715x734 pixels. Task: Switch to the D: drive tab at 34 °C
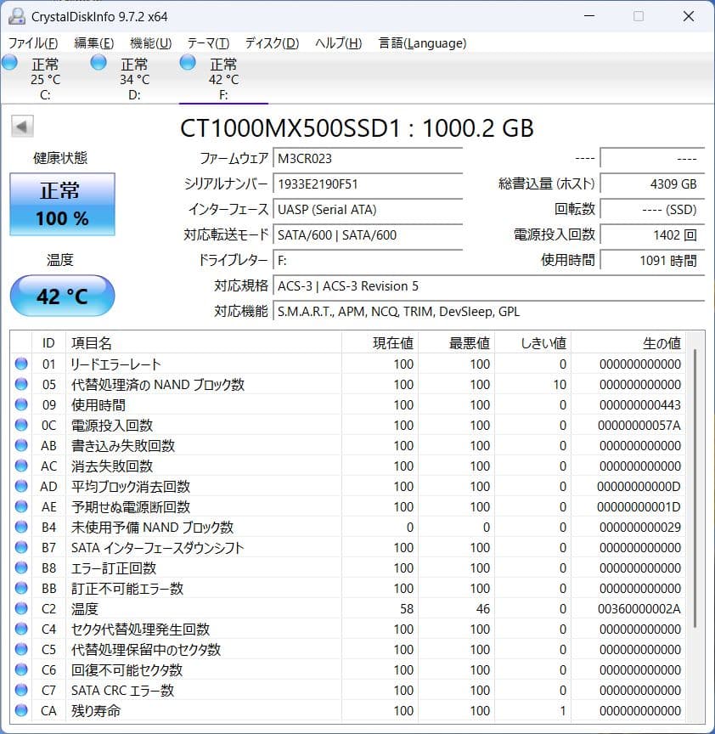134,79
